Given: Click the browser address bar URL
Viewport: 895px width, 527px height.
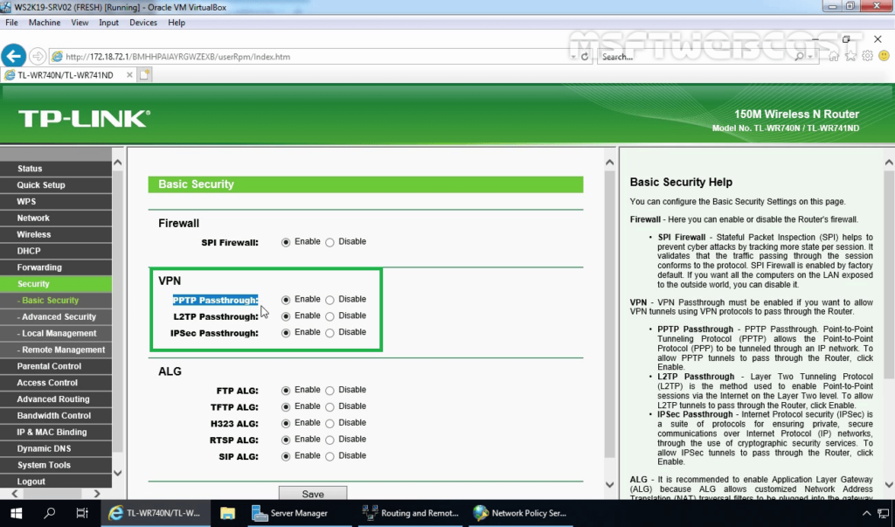Looking at the screenshot, I should (177, 57).
